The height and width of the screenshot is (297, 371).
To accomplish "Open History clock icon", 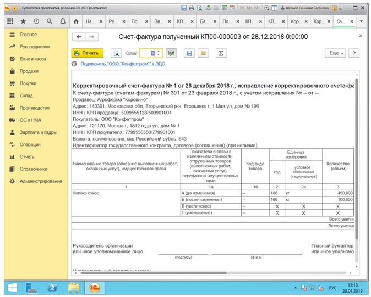I will tap(36, 21).
